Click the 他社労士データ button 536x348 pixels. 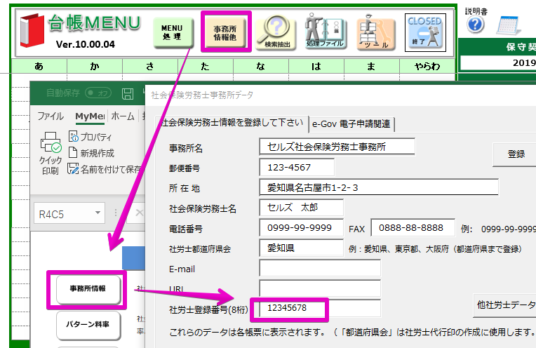pyautogui.click(x=505, y=305)
